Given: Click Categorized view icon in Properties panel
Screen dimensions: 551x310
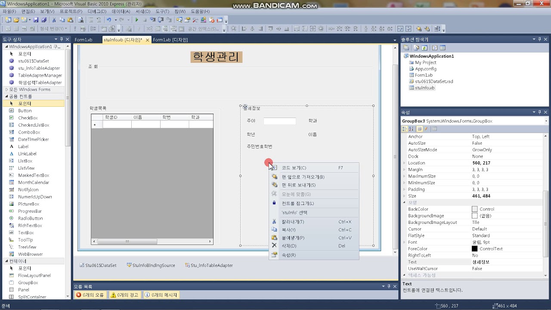Looking at the screenshot, I should pos(405,129).
